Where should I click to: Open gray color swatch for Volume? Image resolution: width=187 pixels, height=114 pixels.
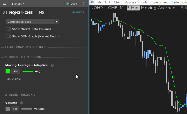click(x=8, y=109)
